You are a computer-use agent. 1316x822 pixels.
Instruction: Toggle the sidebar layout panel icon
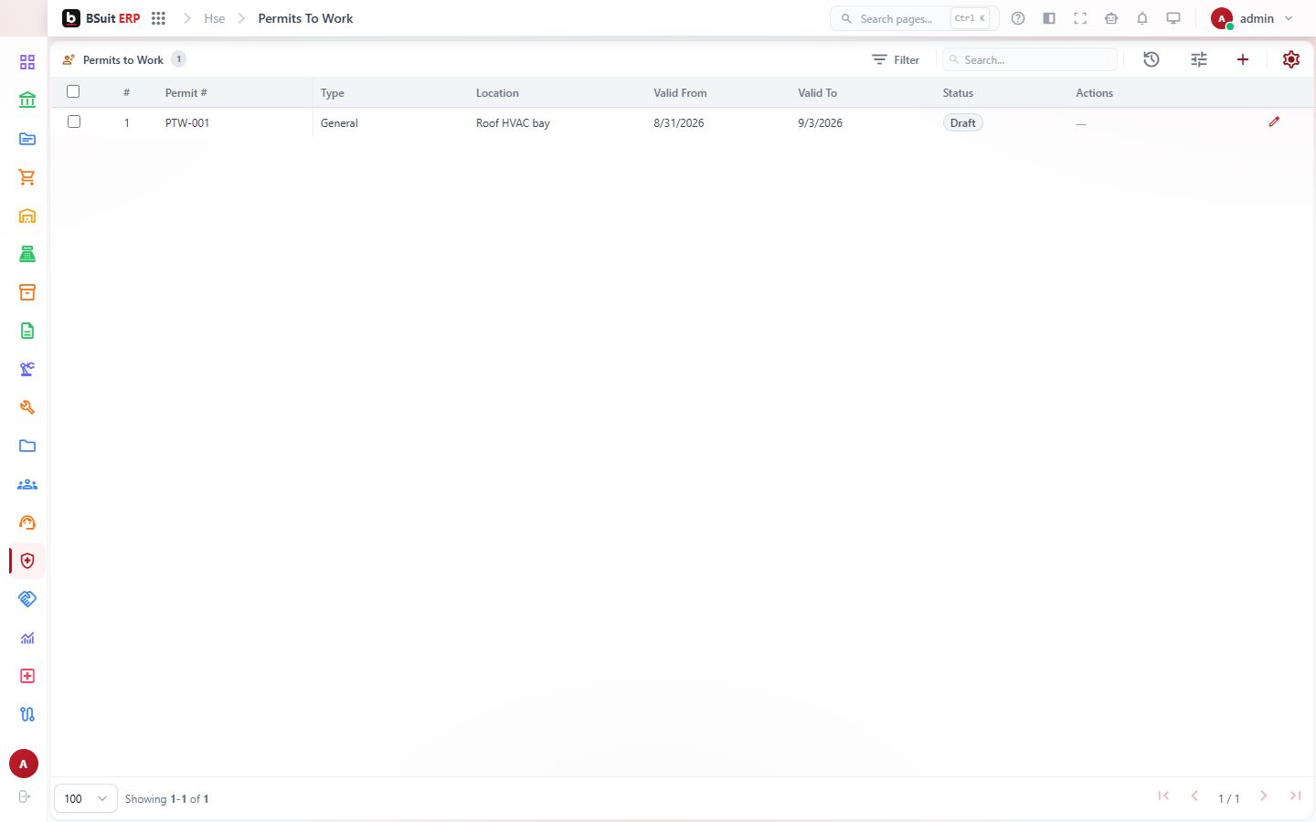[x=1049, y=18]
